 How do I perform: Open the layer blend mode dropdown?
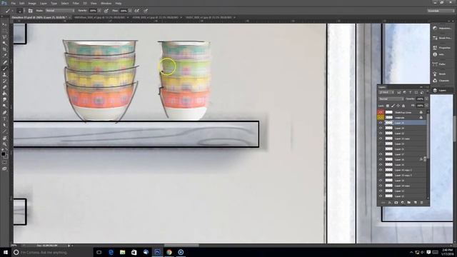pyautogui.click(x=391, y=99)
